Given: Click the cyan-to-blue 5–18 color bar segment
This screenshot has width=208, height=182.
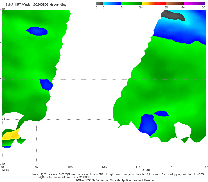Looking at the screenshot, I should [112, 3].
